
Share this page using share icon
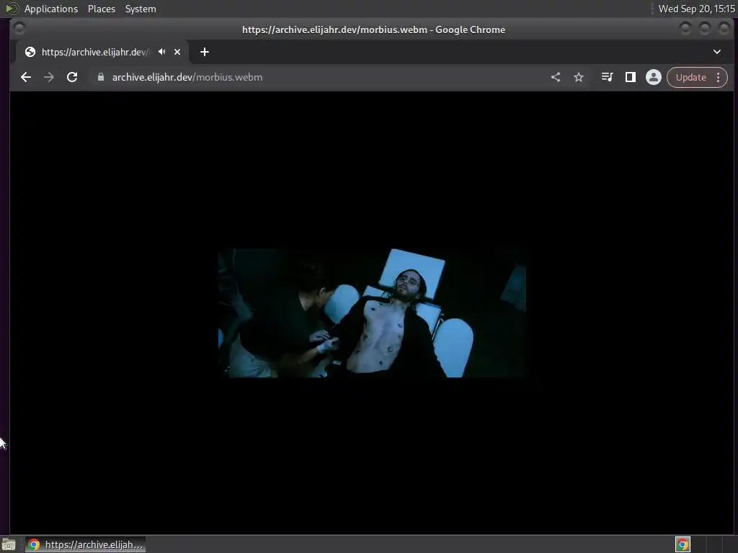coord(556,77)
